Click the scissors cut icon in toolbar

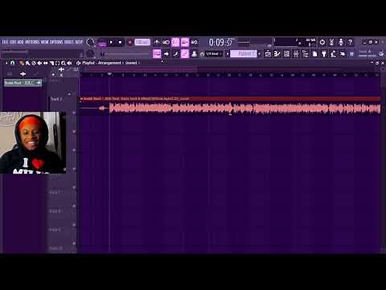(331, 42)
